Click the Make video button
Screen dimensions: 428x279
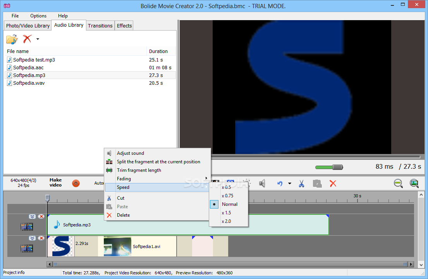click(56, 183)
